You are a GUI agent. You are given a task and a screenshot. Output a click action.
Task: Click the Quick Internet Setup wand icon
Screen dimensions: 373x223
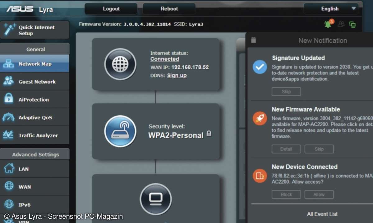9,30
